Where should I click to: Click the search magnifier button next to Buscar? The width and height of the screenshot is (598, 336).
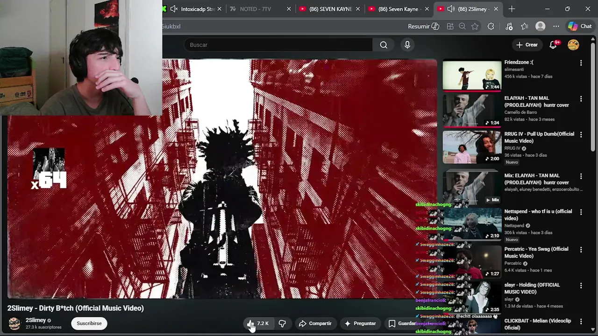(384, 45)
